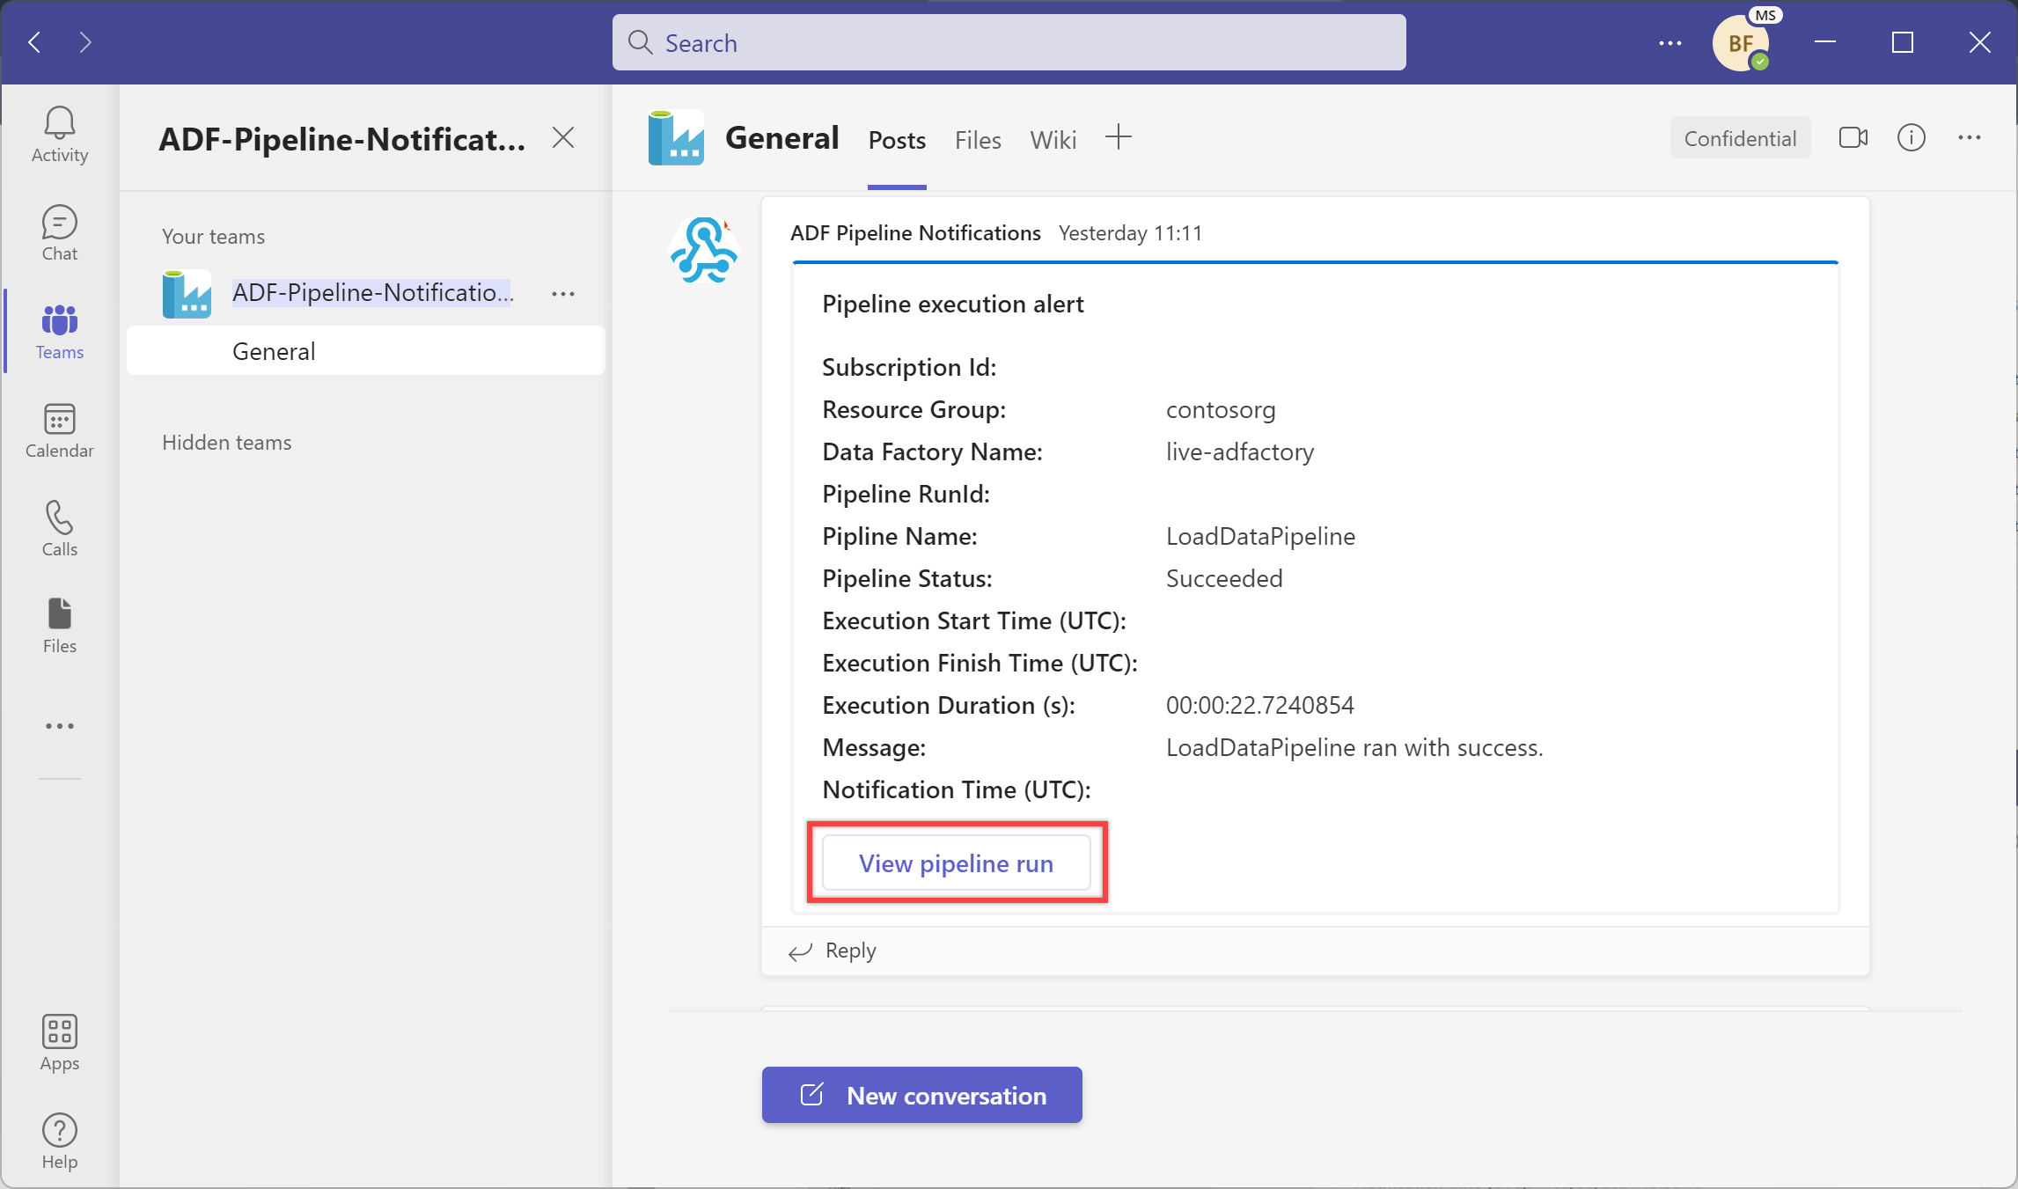Screen dimensions: 2018x1189
Task: Open the Wiki tab
Action: coord(1053,139)
